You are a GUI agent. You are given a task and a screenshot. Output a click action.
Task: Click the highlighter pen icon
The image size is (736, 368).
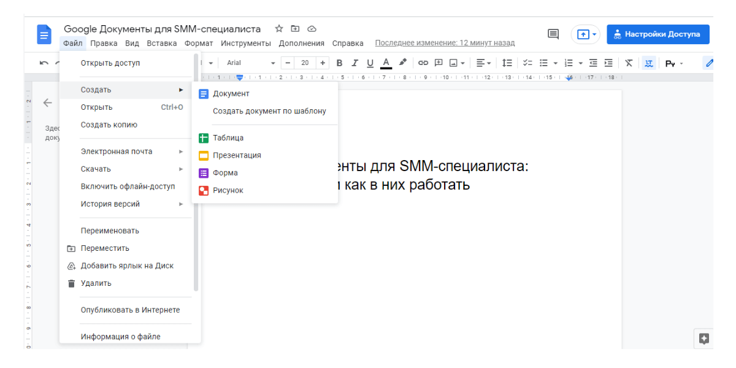tap(403, 63)
